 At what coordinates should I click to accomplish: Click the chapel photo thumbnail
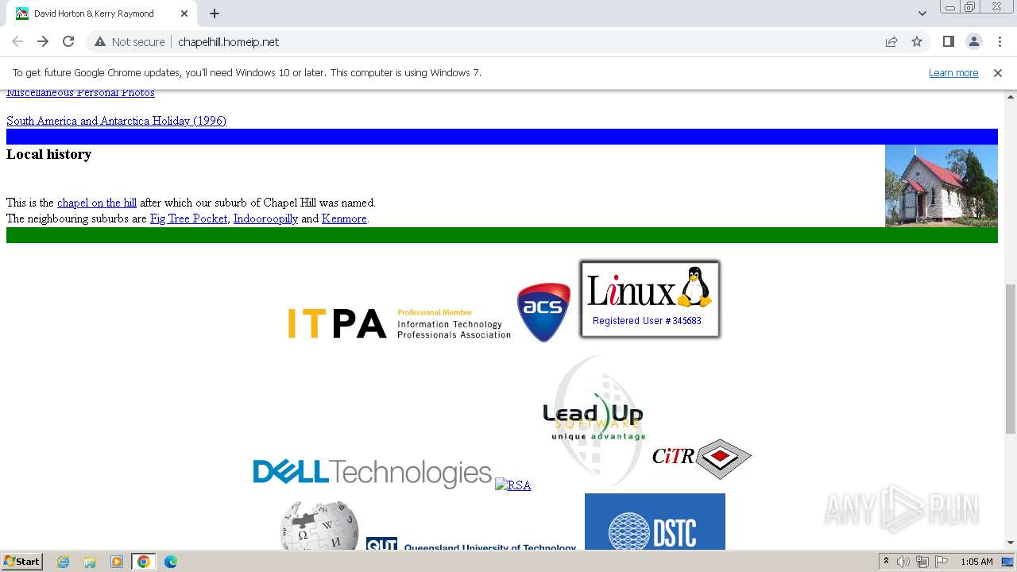point(941,186)
